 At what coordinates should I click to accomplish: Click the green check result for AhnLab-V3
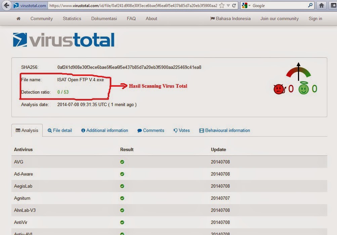[x=122, y=210]
